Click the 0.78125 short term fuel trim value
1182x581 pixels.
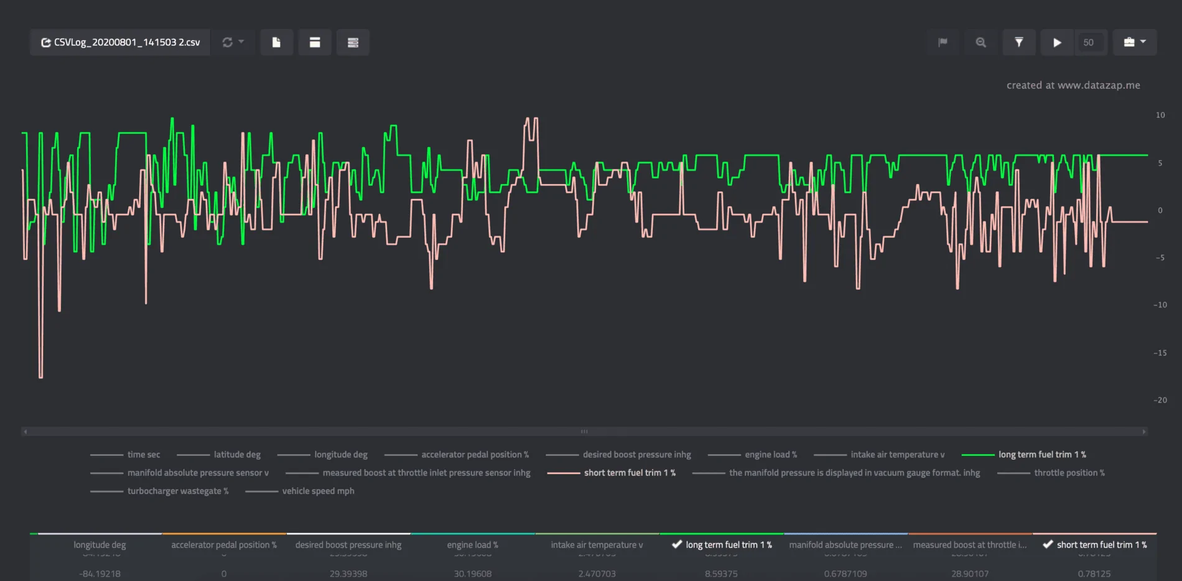[1094, 574]
